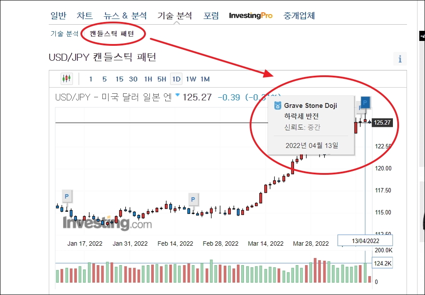Screen dimensions: 425x295
Task: Click the Feb 28, 2022 axis date
Action: click(221, 243)
